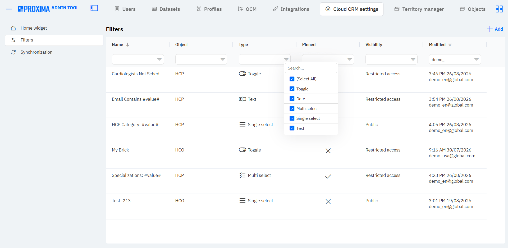Screen dimensions: 508x248
Task: Click the Integrations plug icon
Action: point(275,9)
